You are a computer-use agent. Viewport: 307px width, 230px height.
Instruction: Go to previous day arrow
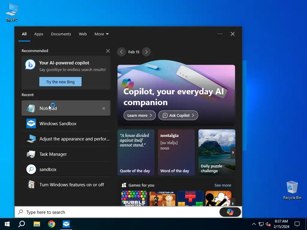click(x=121, y=52)
